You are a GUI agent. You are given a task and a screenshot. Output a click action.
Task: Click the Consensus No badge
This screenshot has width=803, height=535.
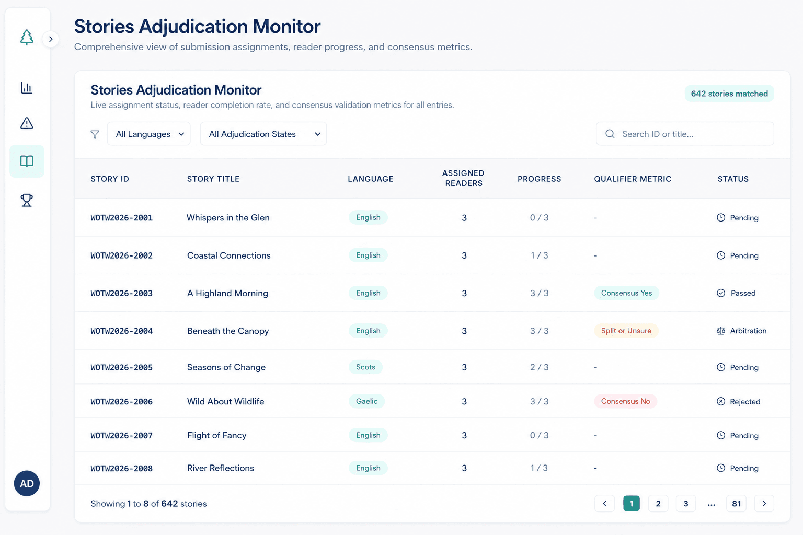pos(626,401)
